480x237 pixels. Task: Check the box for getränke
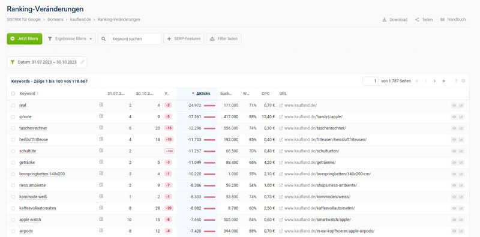coord(13,162)
